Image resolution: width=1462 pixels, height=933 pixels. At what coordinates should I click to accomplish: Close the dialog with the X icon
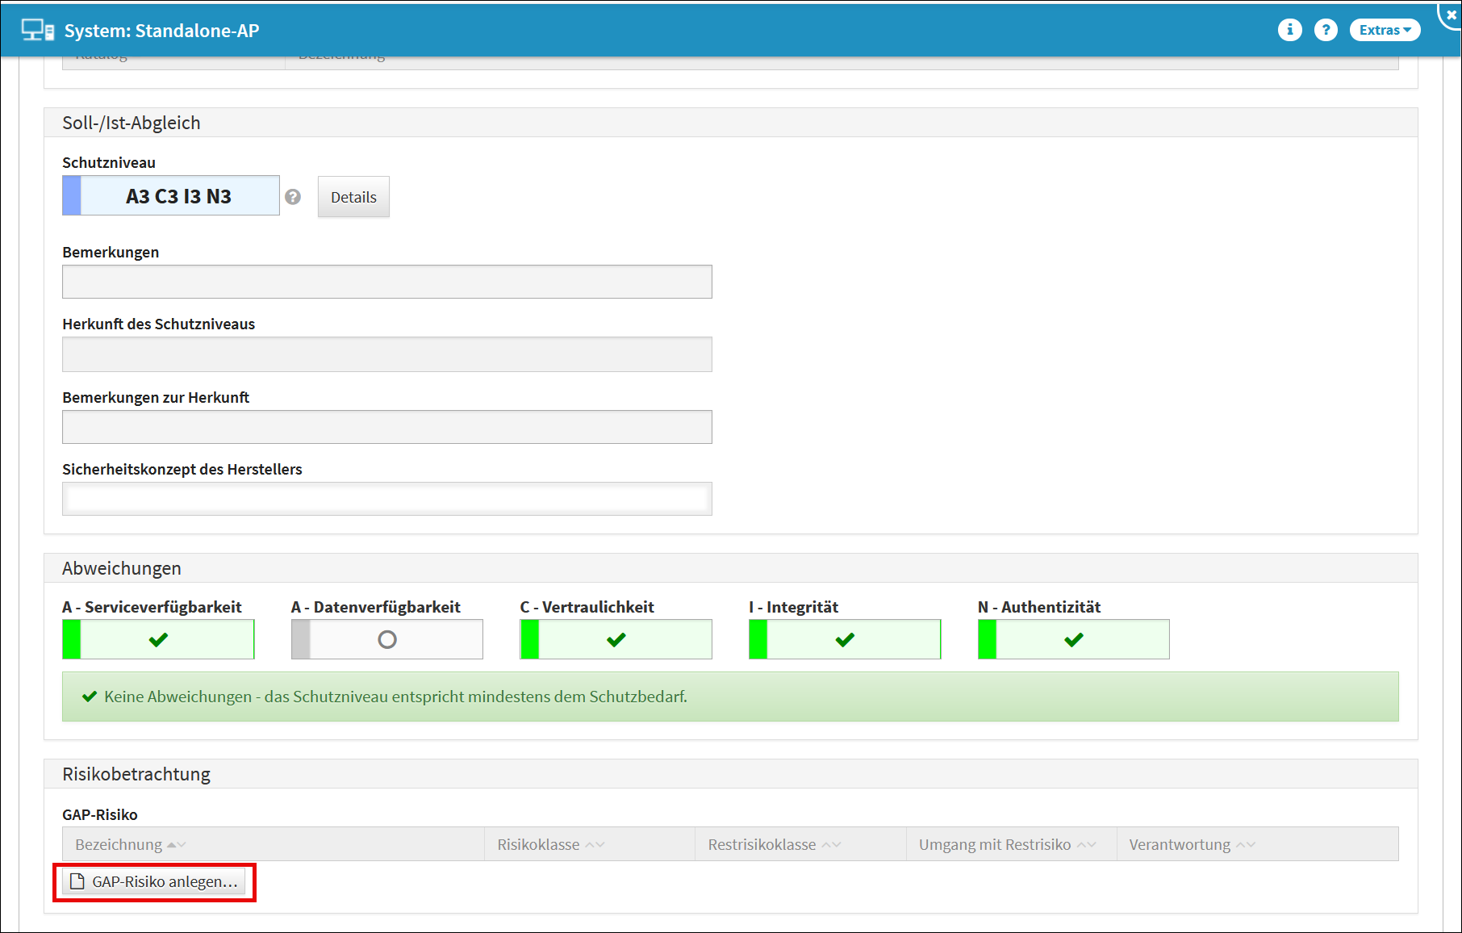[x=1451, y=15]
